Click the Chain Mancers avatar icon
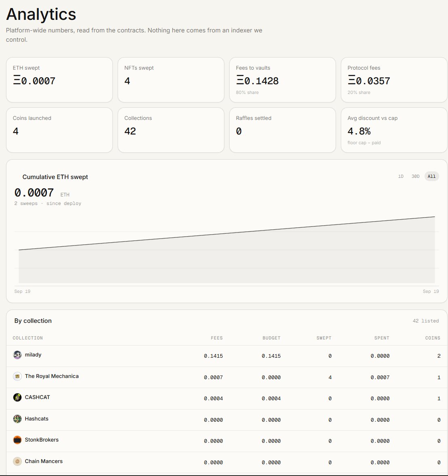Image resolution: width=448 pixels, height=476 pixels. [x=17, y=461]
